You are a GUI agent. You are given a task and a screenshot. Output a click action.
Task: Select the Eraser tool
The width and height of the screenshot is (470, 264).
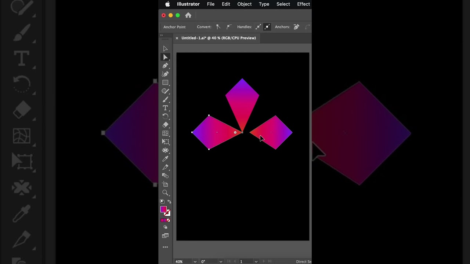click(x=165, y=125)
